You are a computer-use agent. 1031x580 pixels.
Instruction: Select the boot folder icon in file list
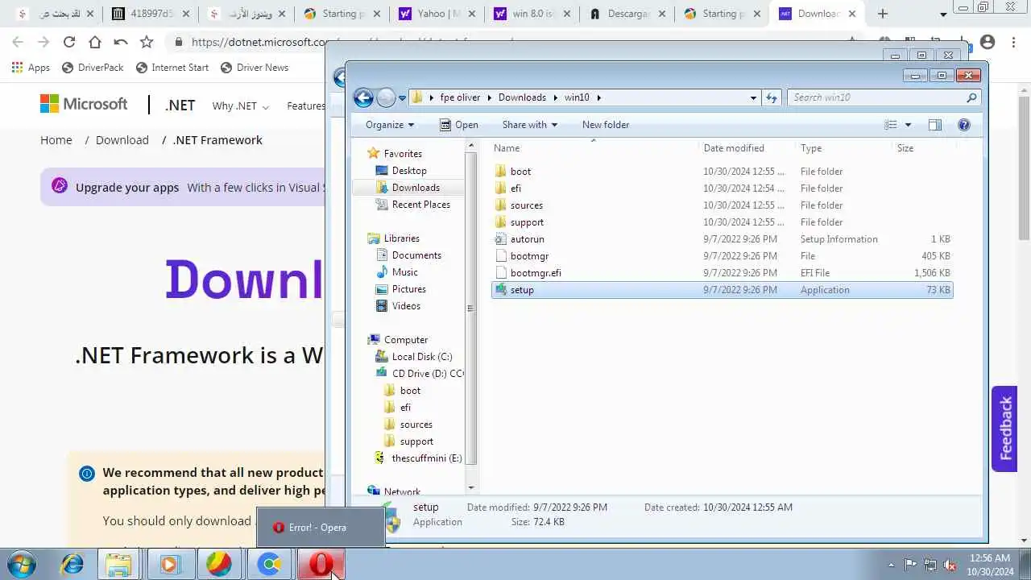click(x=500, y=172)
